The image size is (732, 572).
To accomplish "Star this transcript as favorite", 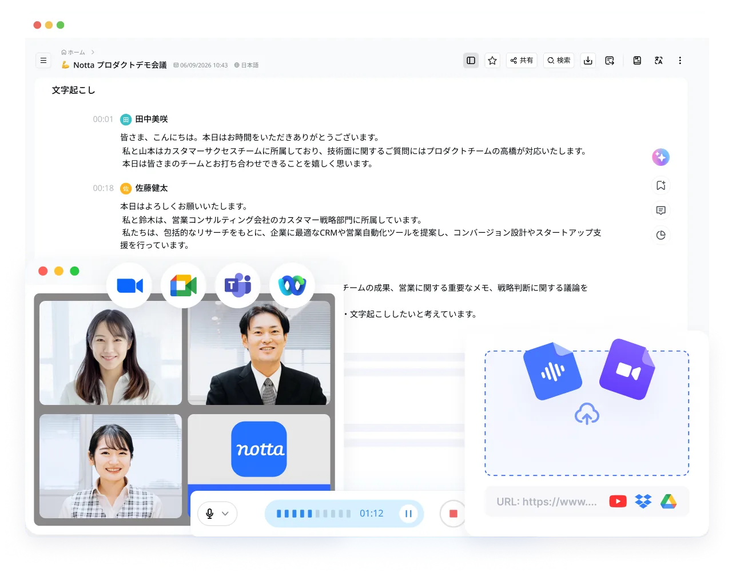I will pos(492,60).
